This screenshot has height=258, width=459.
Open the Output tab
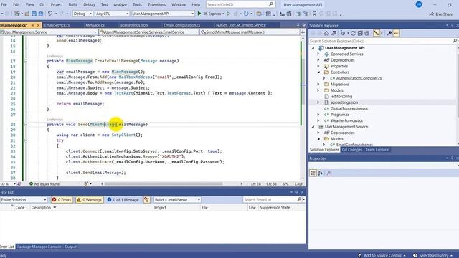click(x=70, y=247)
